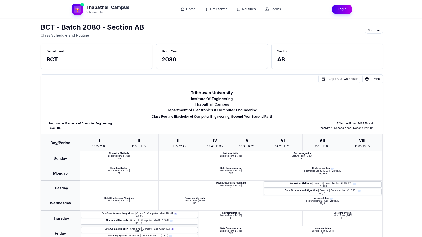Image resolution: width=422 pixels, height=237 pixels.
Task: Select Thursday Data Structure Group B lab entry
Action: 139,215
